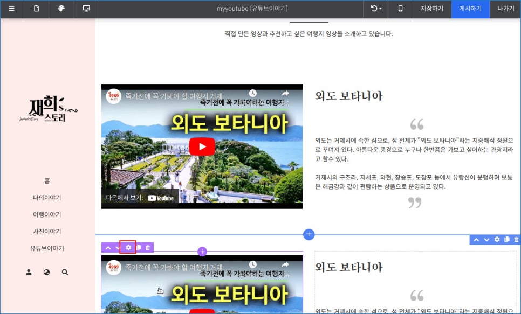The image size is (521, 314).
Task: Move purple video element up
Action: point(108,248)
